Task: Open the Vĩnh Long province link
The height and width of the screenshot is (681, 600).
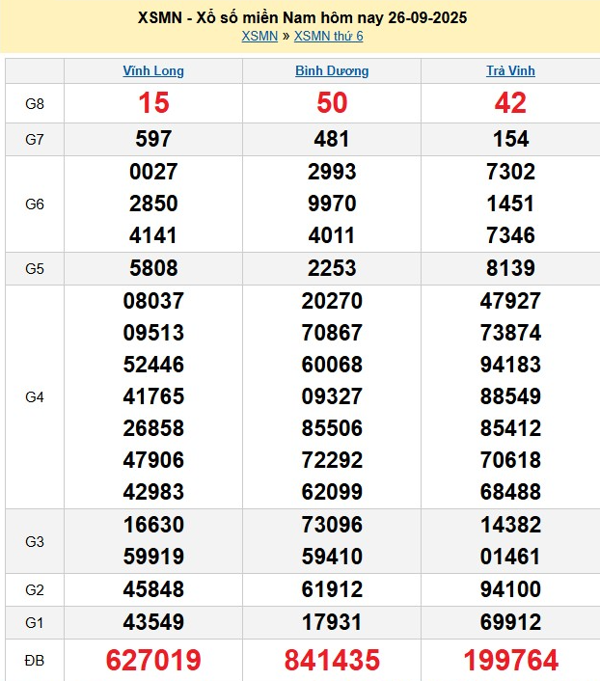Action: tap(153, 70)
